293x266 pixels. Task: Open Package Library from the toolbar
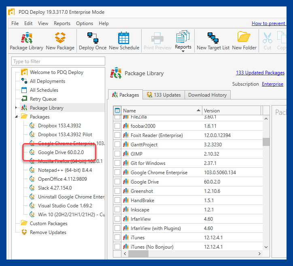click(26, 41)
